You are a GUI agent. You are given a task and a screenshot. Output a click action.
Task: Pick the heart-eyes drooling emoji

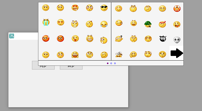[x=75, y=8]
